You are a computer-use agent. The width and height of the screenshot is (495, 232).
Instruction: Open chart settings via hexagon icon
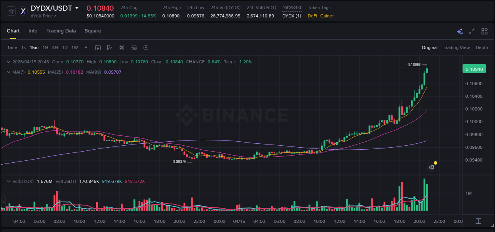[x=146, y=47]
